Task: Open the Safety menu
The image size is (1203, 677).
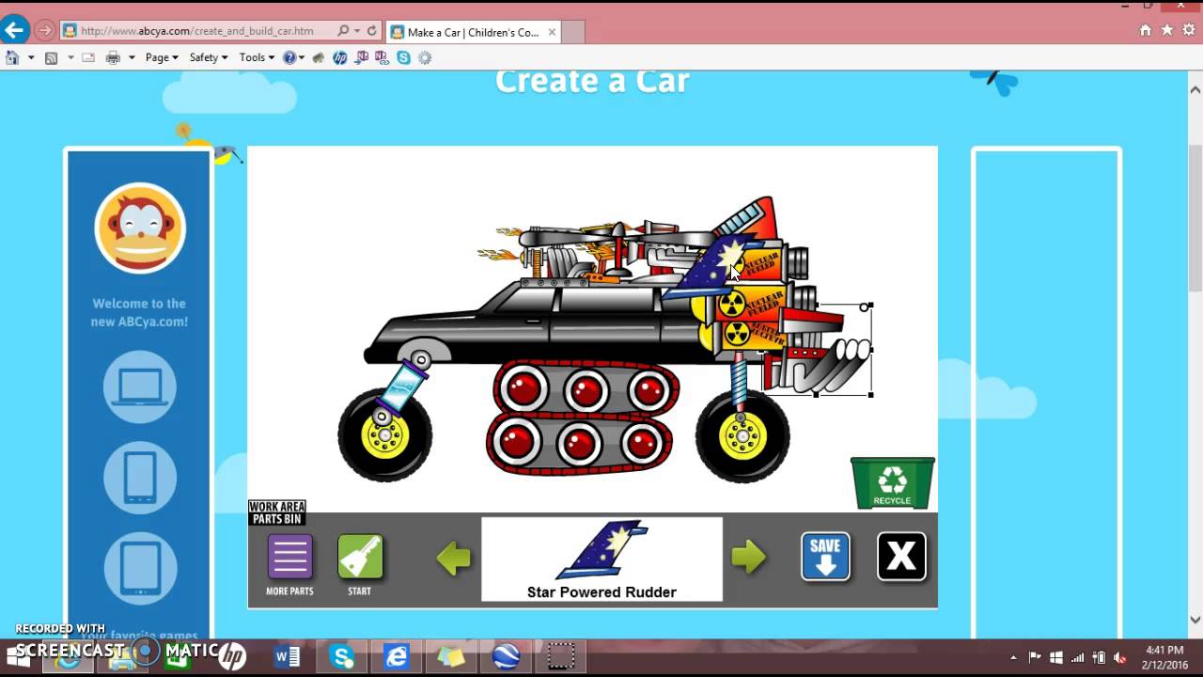Action: tap(208, 57)
